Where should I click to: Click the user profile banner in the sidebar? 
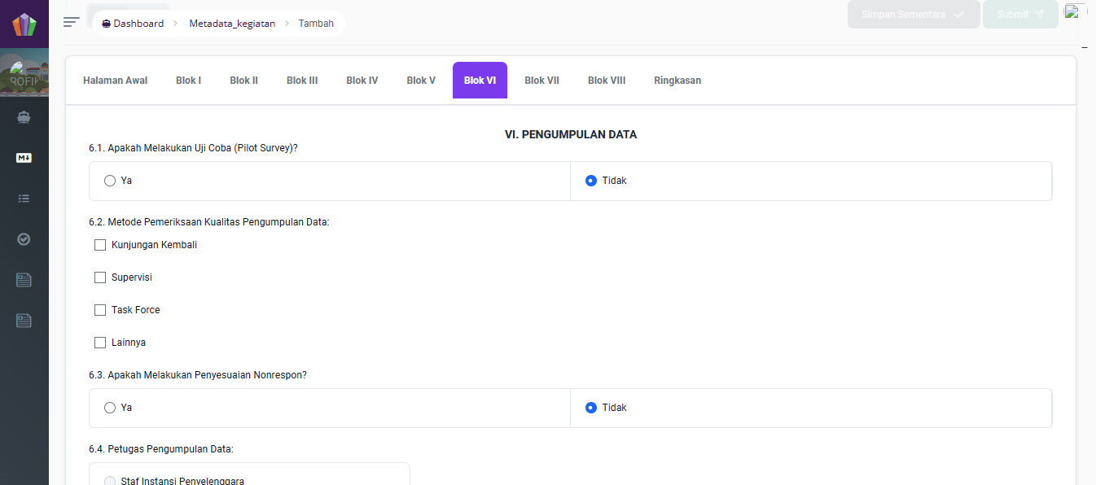point(24,72)
